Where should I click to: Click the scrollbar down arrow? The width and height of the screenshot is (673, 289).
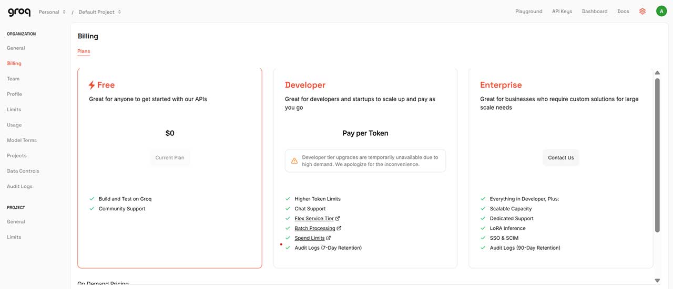[657, 281]
